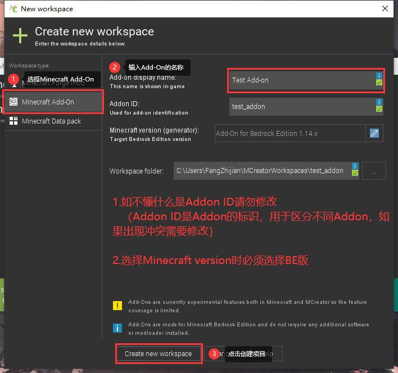Screen dimensions: 398x373
Task: Select Minecraft Data pack workspace type
Action: (53, 121)
